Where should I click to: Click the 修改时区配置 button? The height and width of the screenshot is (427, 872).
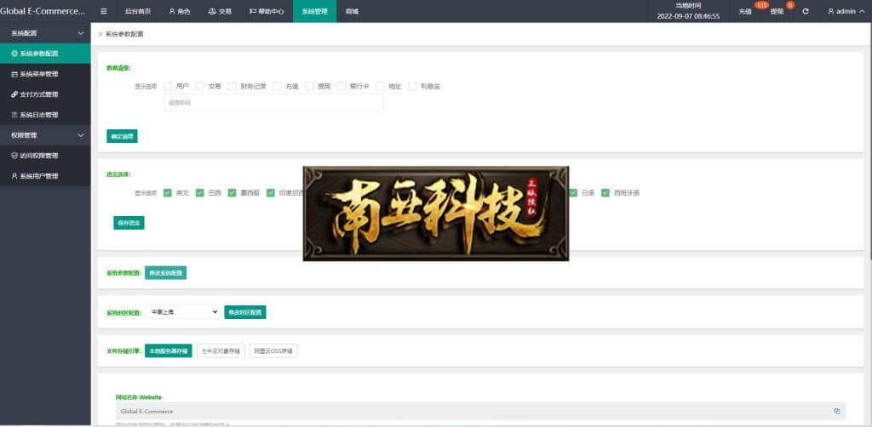point(244,312)
